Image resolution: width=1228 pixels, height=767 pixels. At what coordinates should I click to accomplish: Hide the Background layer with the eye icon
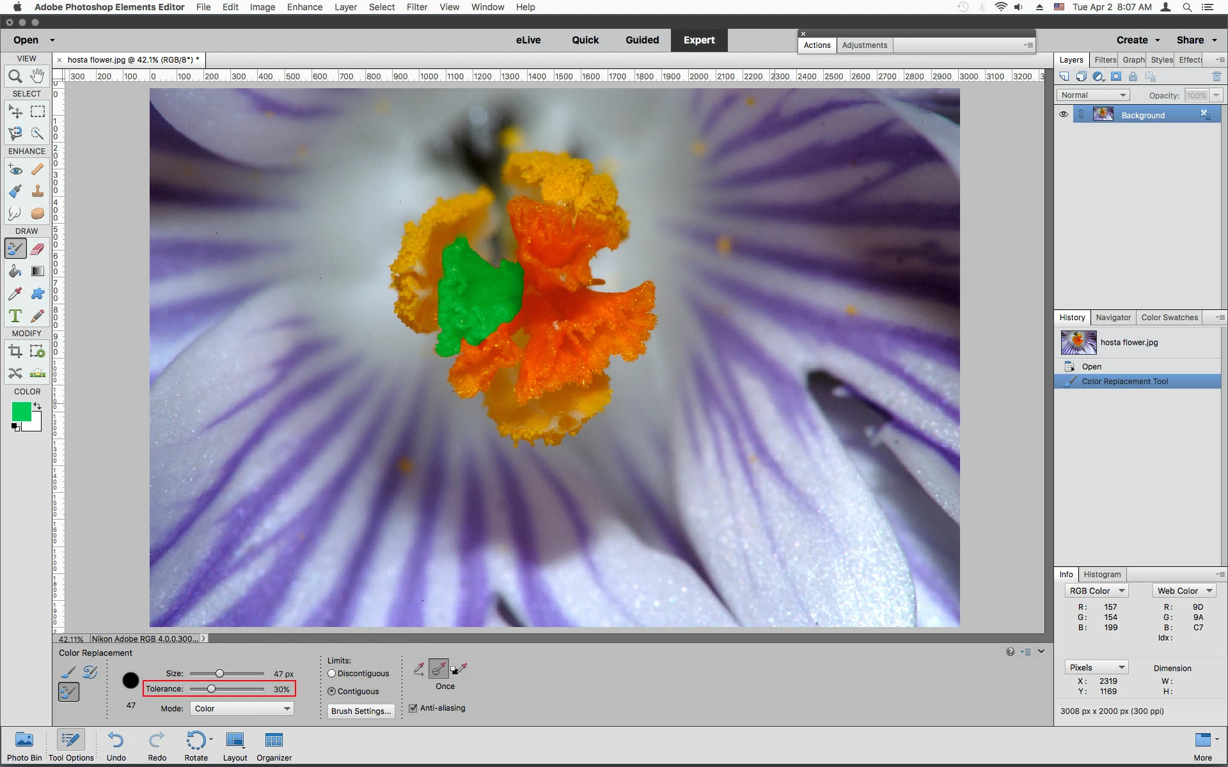click(1064, 114)
